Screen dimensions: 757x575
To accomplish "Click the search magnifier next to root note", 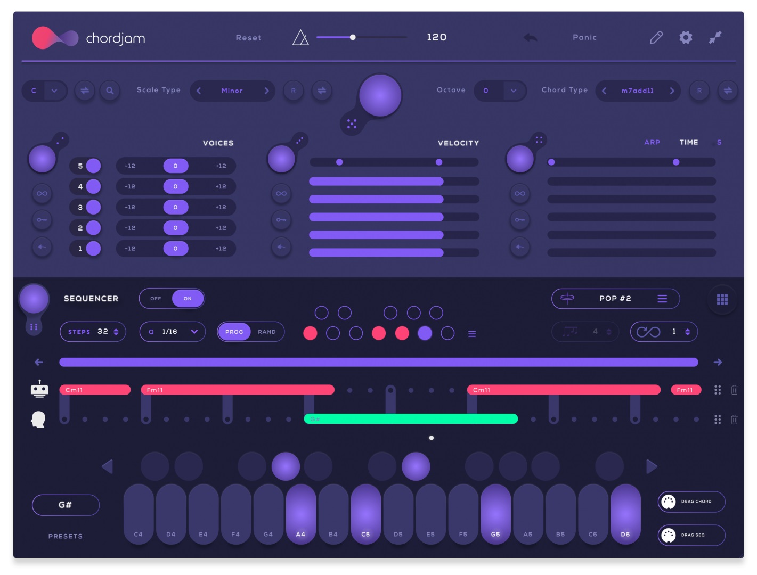I will pyautogui.click(x=110, y=91).
